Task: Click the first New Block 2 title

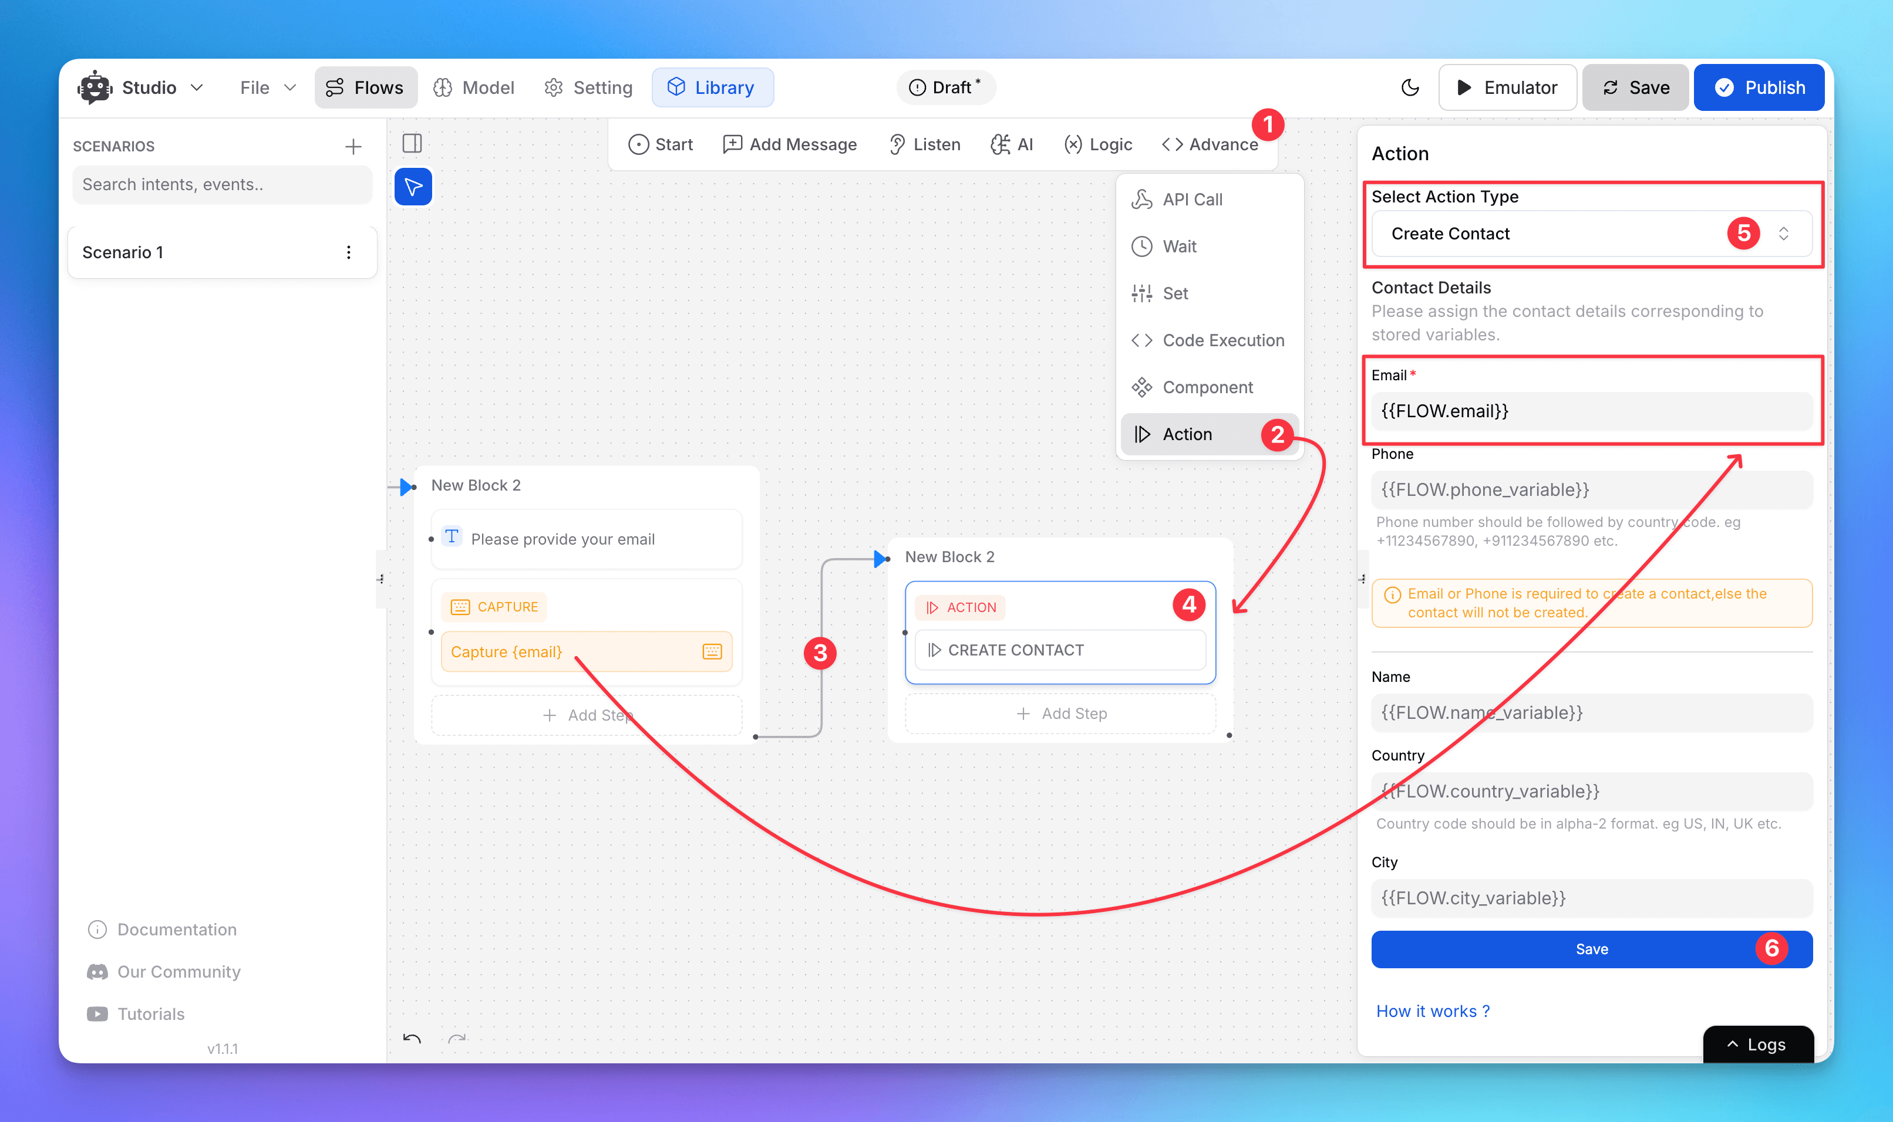Action: pyautogui.click(x=476, y=485)
